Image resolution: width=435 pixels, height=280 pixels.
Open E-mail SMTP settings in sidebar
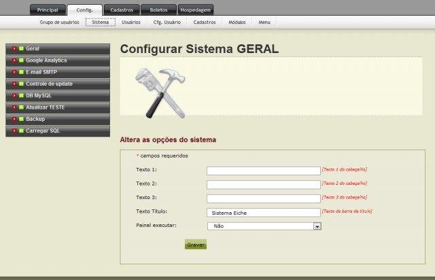(58, 72)
